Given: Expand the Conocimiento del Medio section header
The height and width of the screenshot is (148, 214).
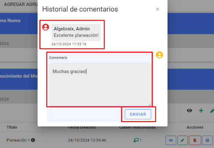Looking at the screenshot, I should click(x=19, y=79).
